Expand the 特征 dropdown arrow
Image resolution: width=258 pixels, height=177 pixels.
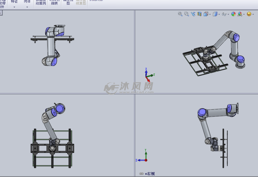click(14, 7)
